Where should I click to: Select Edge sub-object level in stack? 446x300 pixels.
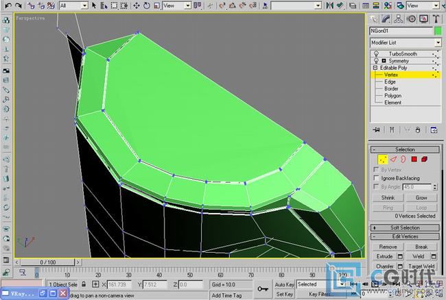[x=390, y=82]
